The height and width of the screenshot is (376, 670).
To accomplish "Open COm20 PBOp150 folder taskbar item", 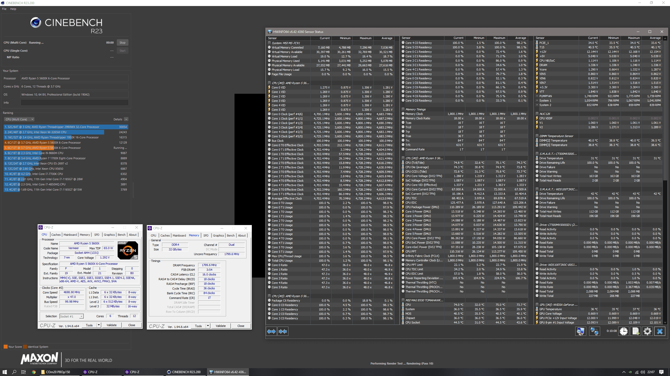I will click(60, 372).
